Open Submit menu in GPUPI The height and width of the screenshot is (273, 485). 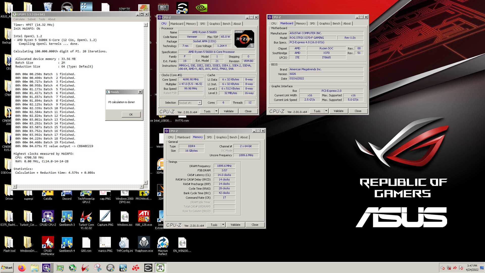pos(32,19)
